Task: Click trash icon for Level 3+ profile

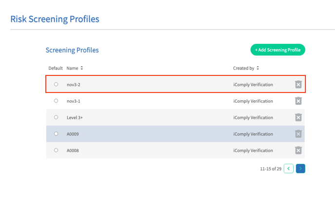Action: pyautogui.click(x=298, y=117)
